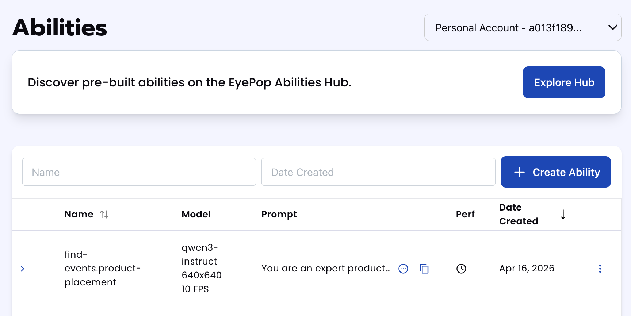View full prompt via circled ellipsis icon
The width and height of the screenshot is (631, 316).
pyautogui.click(x=403, y=269)
